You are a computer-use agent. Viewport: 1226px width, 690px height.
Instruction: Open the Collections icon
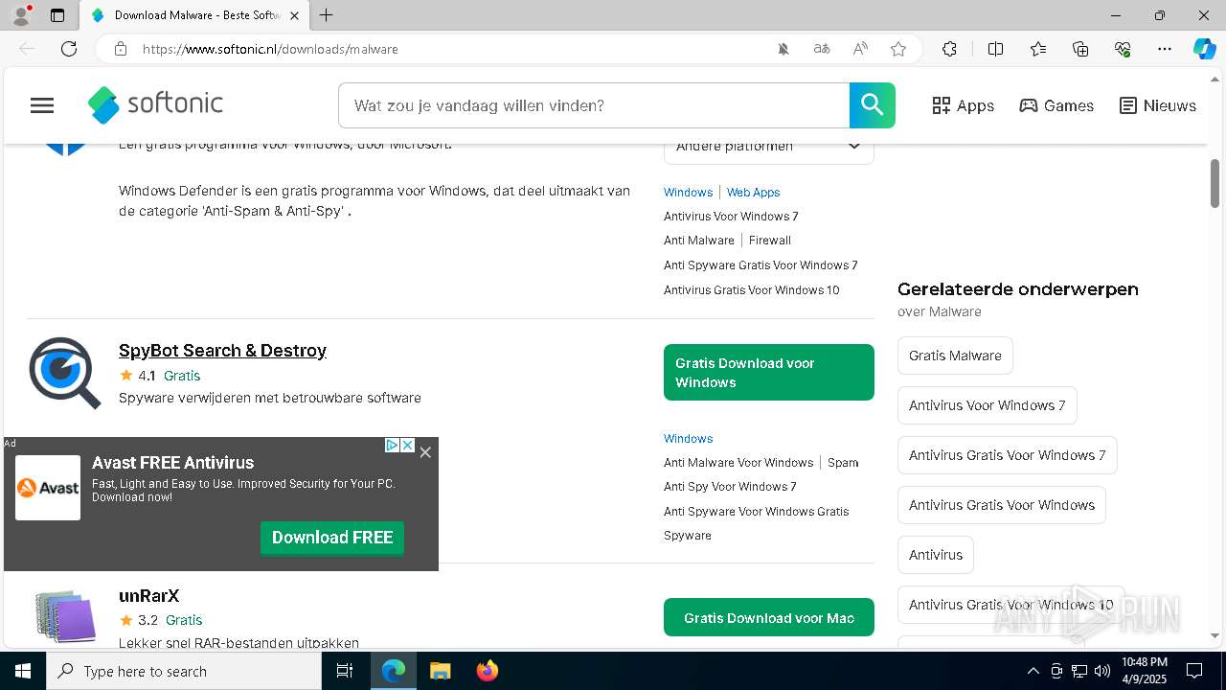(x=1080, y=49)
